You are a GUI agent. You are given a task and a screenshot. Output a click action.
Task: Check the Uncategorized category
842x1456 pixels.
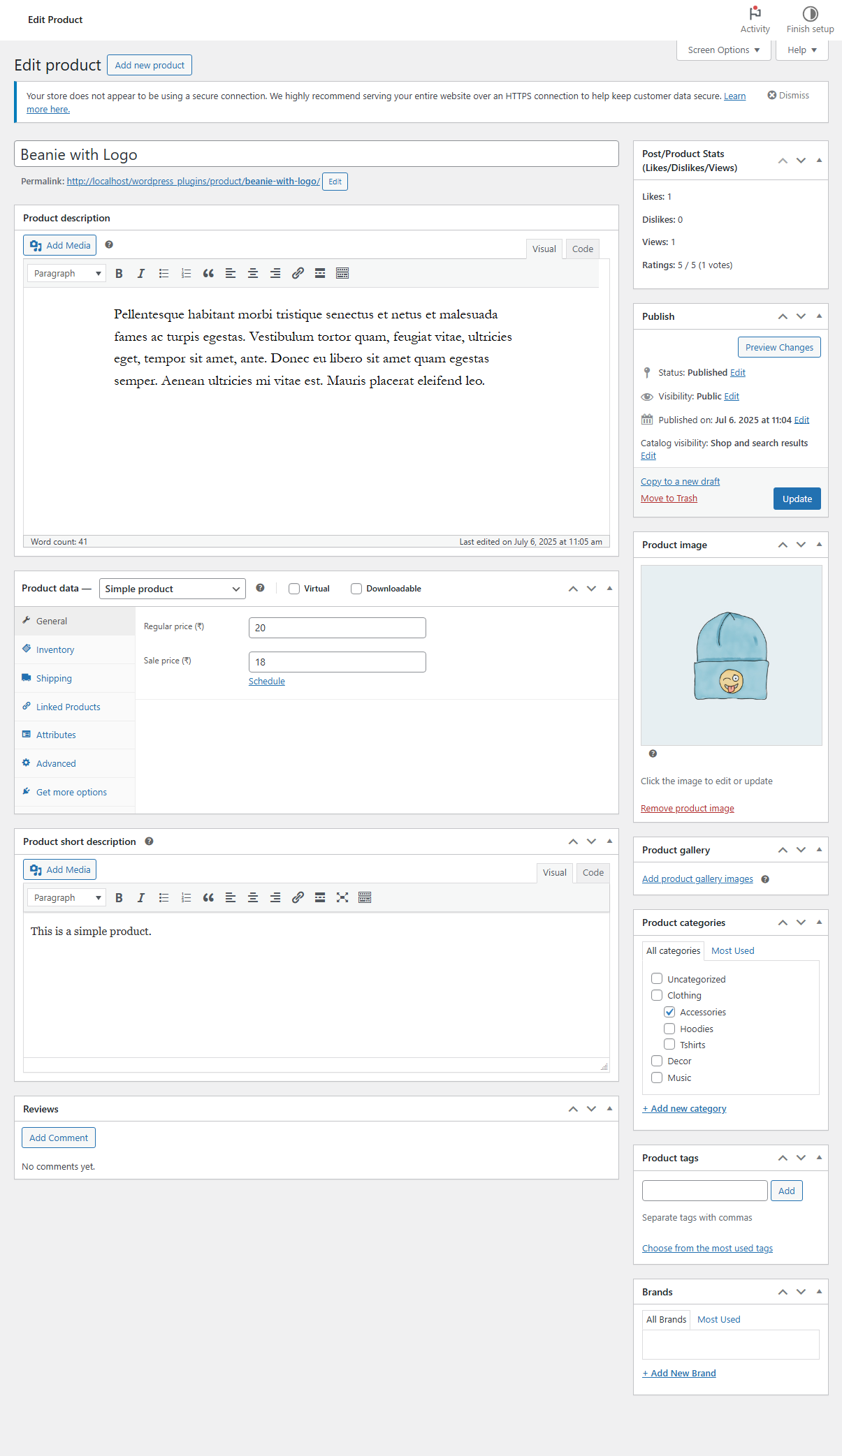point(657,978)
